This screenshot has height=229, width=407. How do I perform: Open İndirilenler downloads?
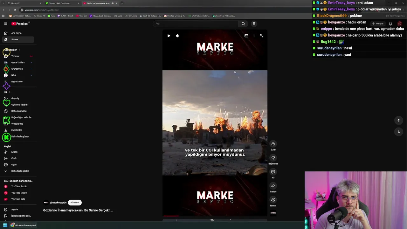[18, 130]
